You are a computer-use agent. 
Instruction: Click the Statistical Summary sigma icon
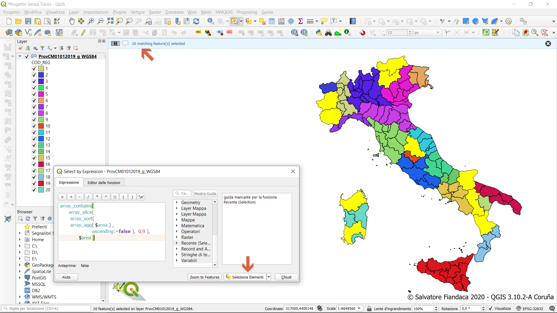click(x=301, y=21)
